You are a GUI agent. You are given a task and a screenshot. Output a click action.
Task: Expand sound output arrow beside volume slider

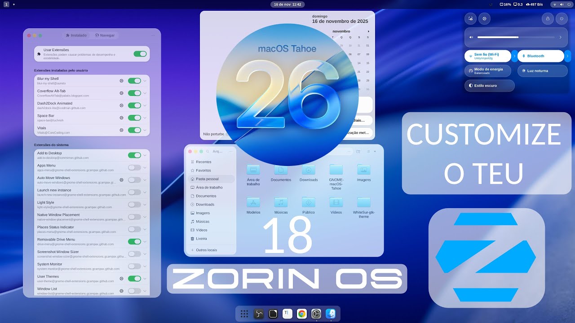[x=560, y=37]
